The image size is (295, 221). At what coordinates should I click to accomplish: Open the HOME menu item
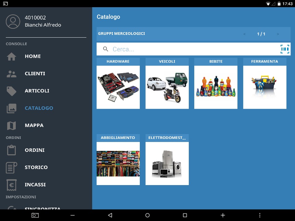33,56
